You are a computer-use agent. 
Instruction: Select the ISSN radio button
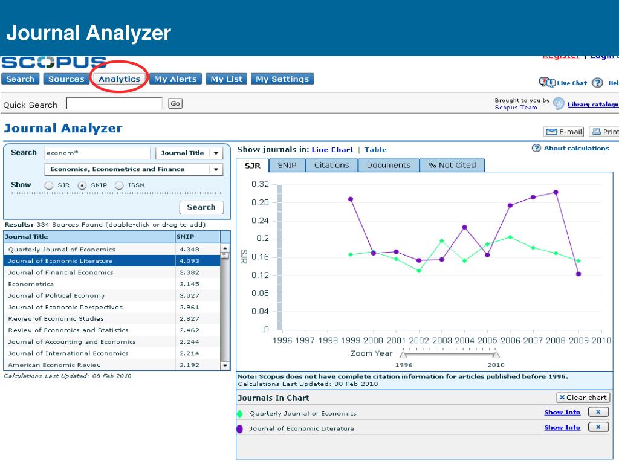point(119,185)
